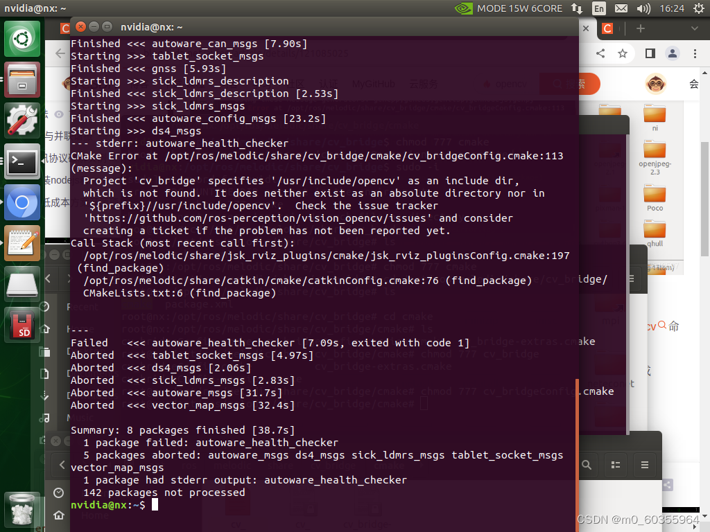Search in the bottom Files window
This screenshot has height=532, width=710.
click(587, 465)
